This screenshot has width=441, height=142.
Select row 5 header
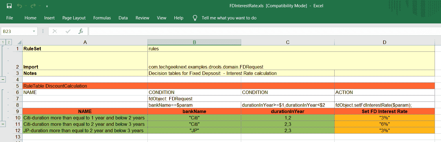18,86
